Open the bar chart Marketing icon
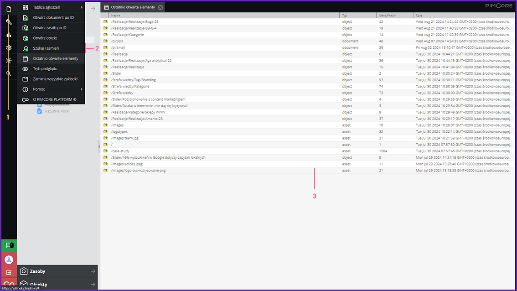Viewport: 517px width, 291px height. point(9,35)
